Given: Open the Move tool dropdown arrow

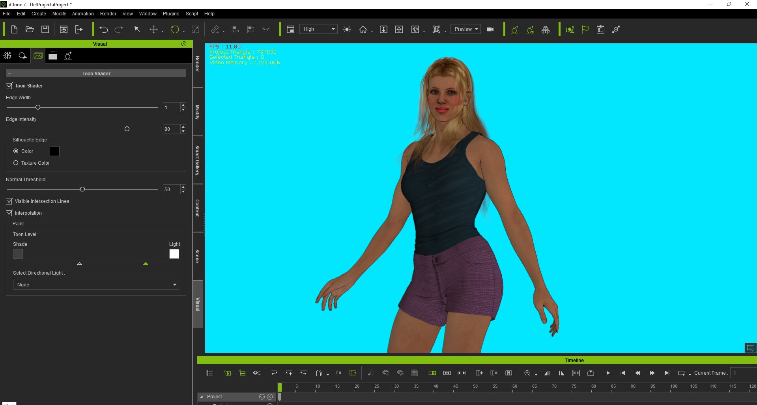Looking at the screenshot, I should point(163,31).
